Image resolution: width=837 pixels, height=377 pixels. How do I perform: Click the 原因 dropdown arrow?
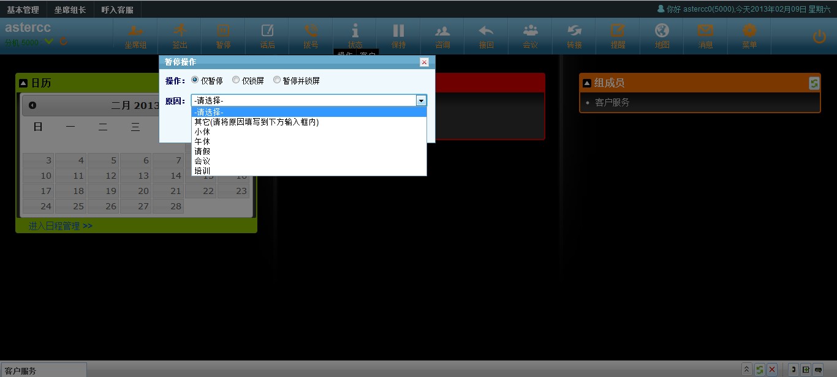coord(421,100)
